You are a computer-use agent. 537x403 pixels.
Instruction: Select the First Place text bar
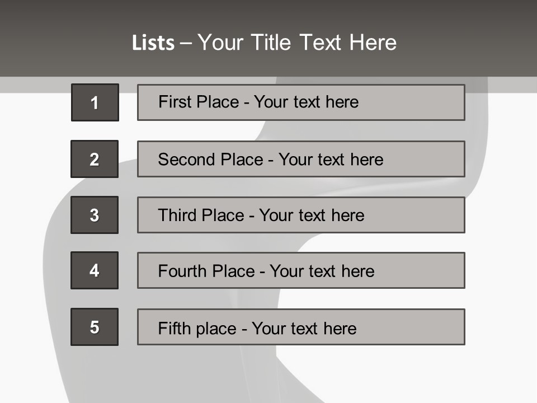coord(301,102)
